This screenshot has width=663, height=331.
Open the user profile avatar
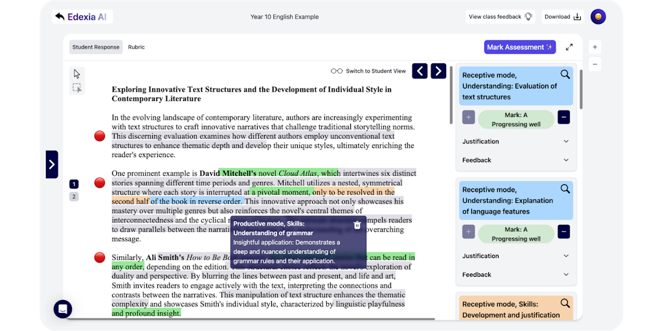pyautogui.click(x=598, y=17)
